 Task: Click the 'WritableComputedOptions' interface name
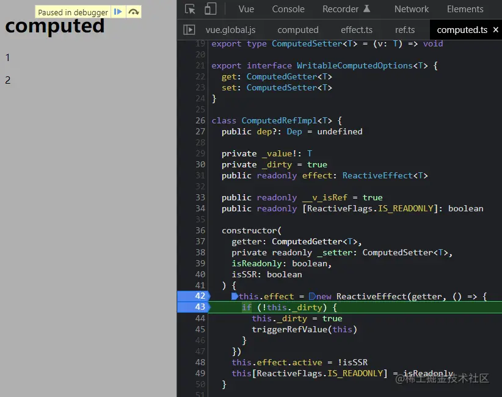[x=355, y=65]
